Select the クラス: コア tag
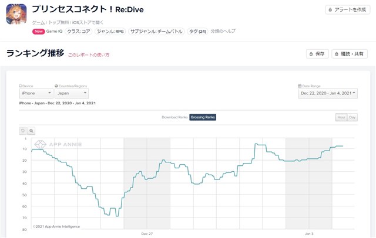Screen dimensions: 376x238 coord(78,31)
